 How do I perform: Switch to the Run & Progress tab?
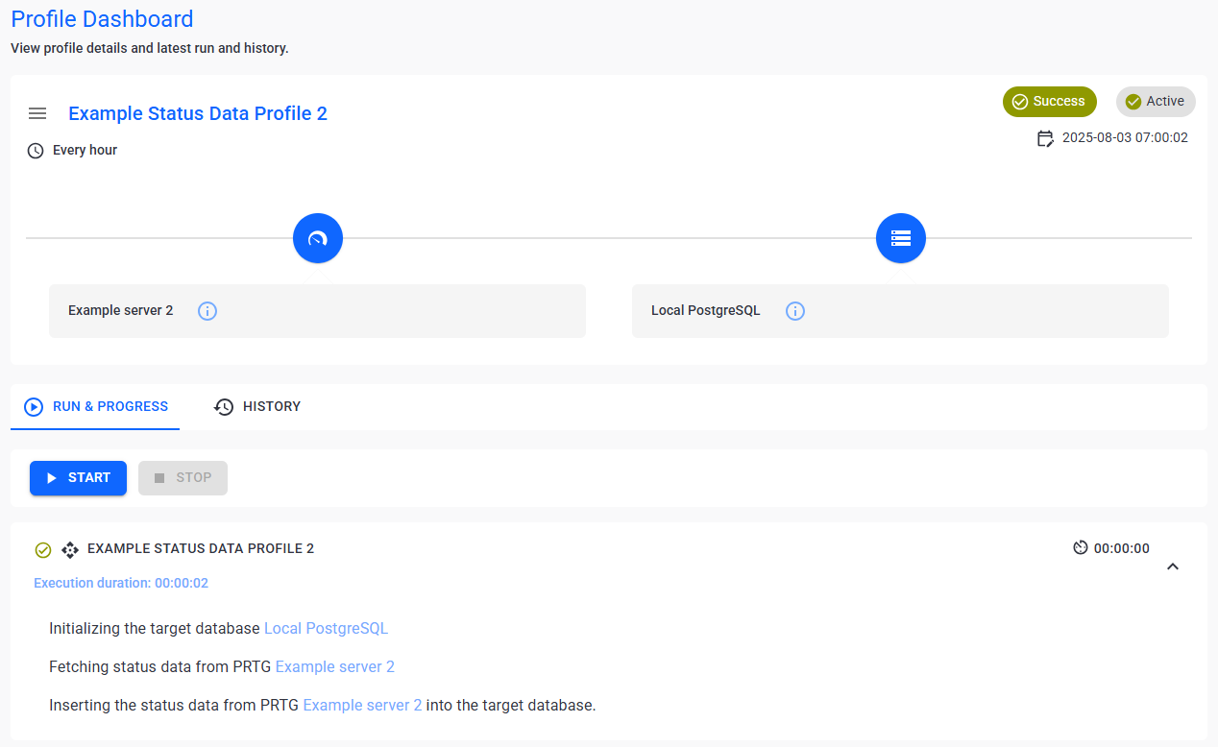pyautogui.click(x=95, y=407)
